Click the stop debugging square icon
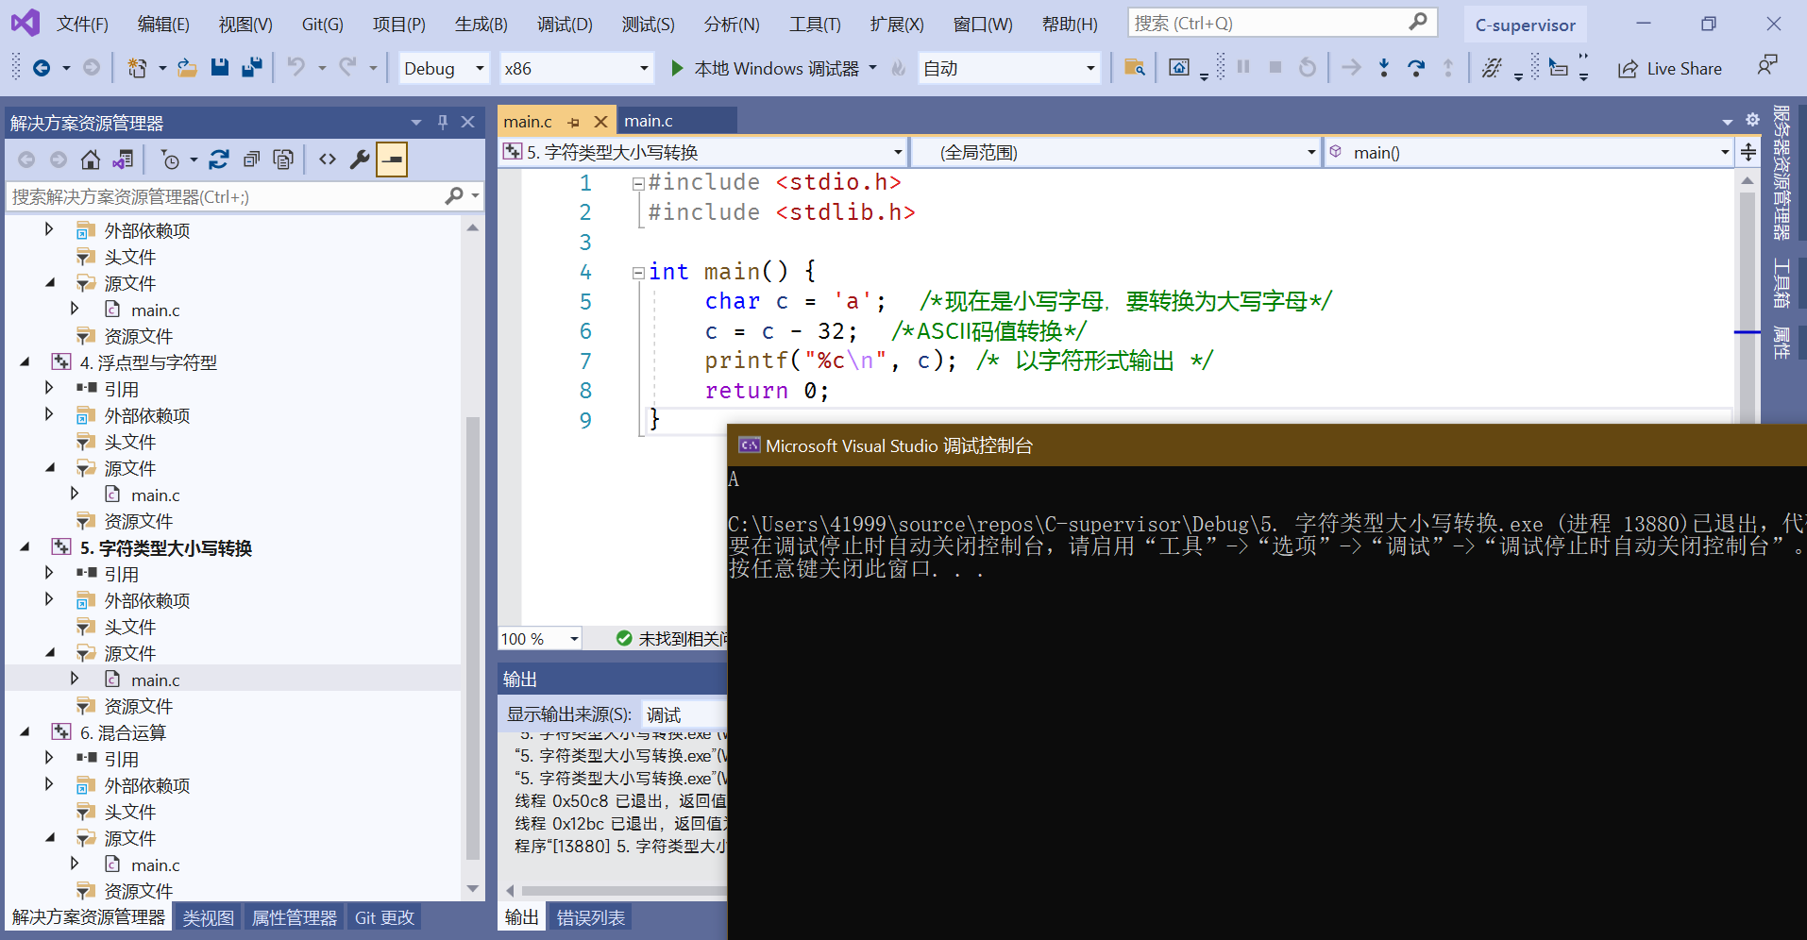Screen dimensions: 1807x940 click(1275, 68)
